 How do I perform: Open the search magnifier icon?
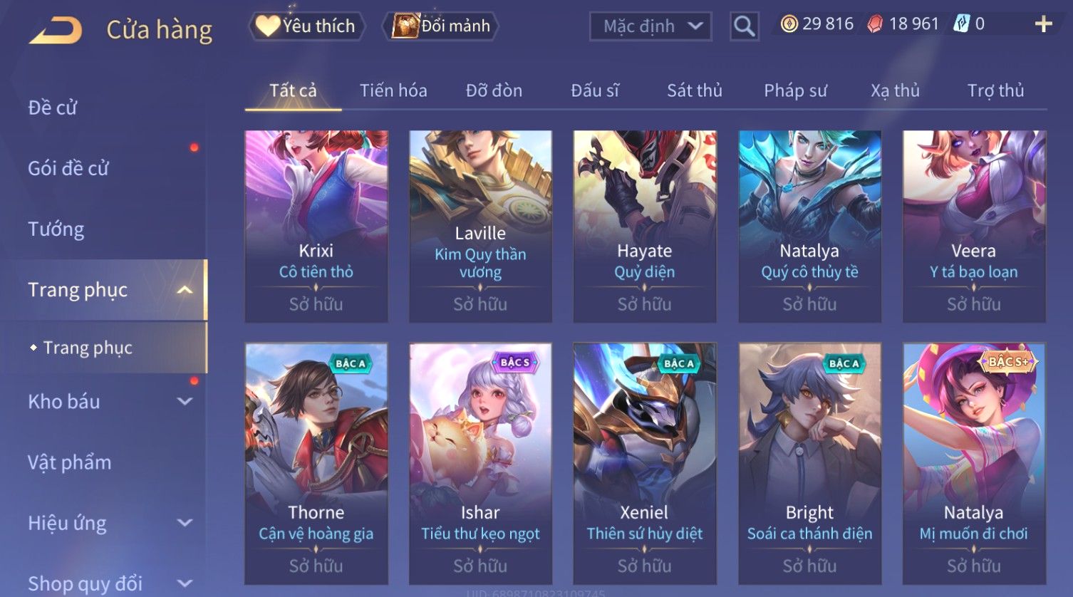pos(744,26)
